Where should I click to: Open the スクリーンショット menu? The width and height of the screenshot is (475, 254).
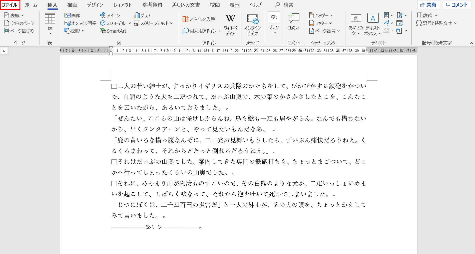coord(153,23)
